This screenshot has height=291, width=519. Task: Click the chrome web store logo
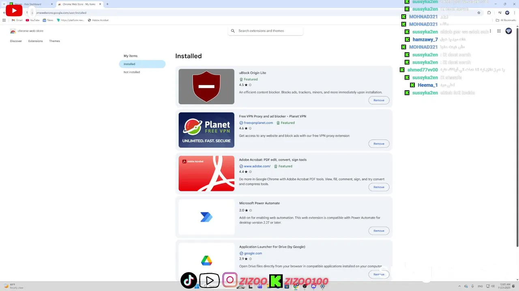(27, 31)
